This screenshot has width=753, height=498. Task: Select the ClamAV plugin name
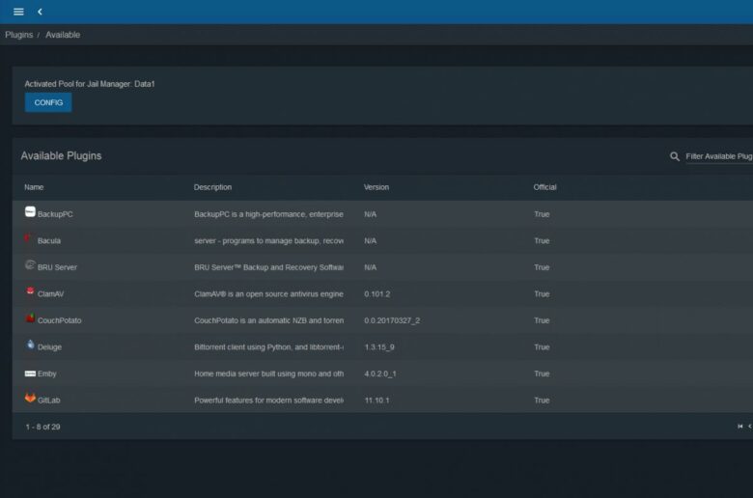point(50,294)
